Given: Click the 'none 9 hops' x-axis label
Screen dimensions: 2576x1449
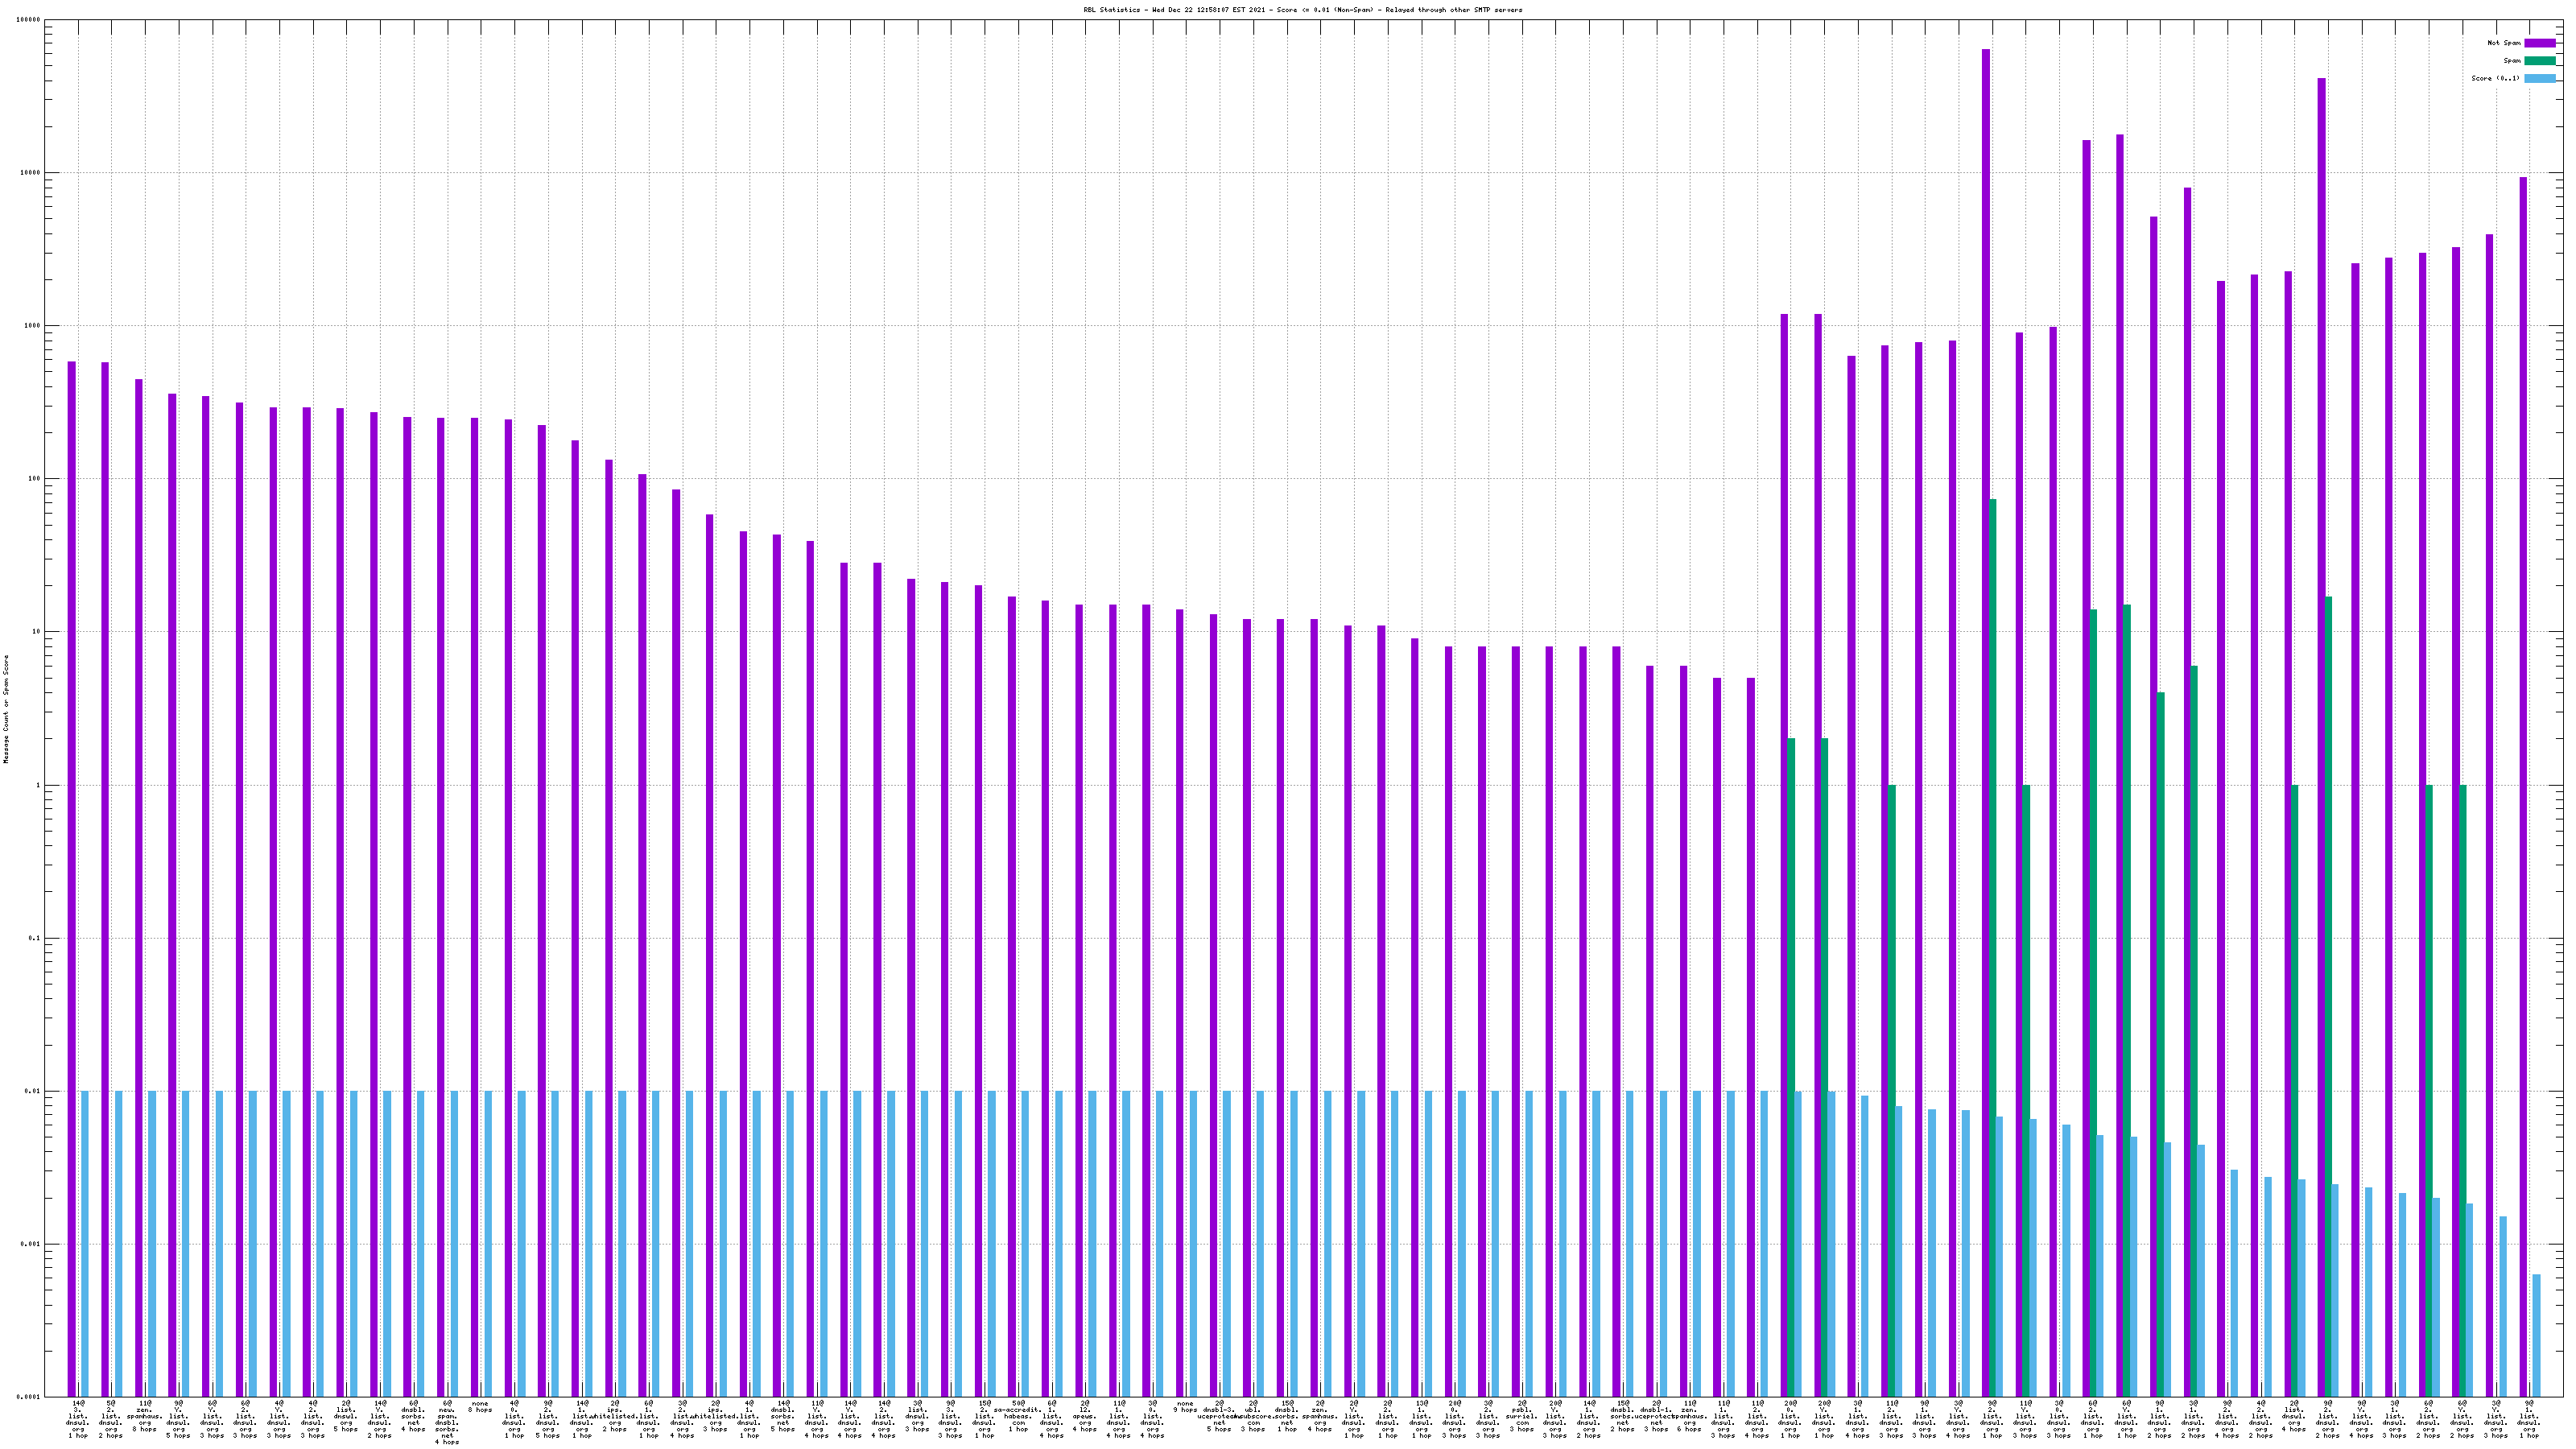Looking at the screenshot, I should (1185, 1407).
